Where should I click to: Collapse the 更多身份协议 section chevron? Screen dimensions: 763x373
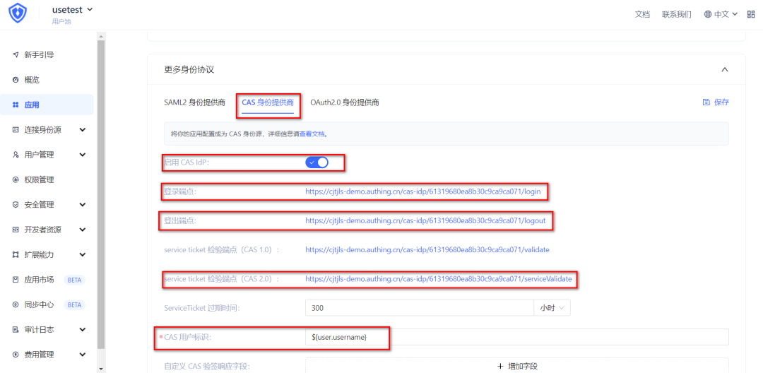pyautogui.click(x=725, y=69)
